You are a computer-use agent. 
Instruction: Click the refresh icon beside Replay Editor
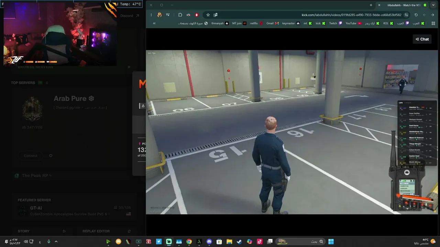tap(129, 231)
